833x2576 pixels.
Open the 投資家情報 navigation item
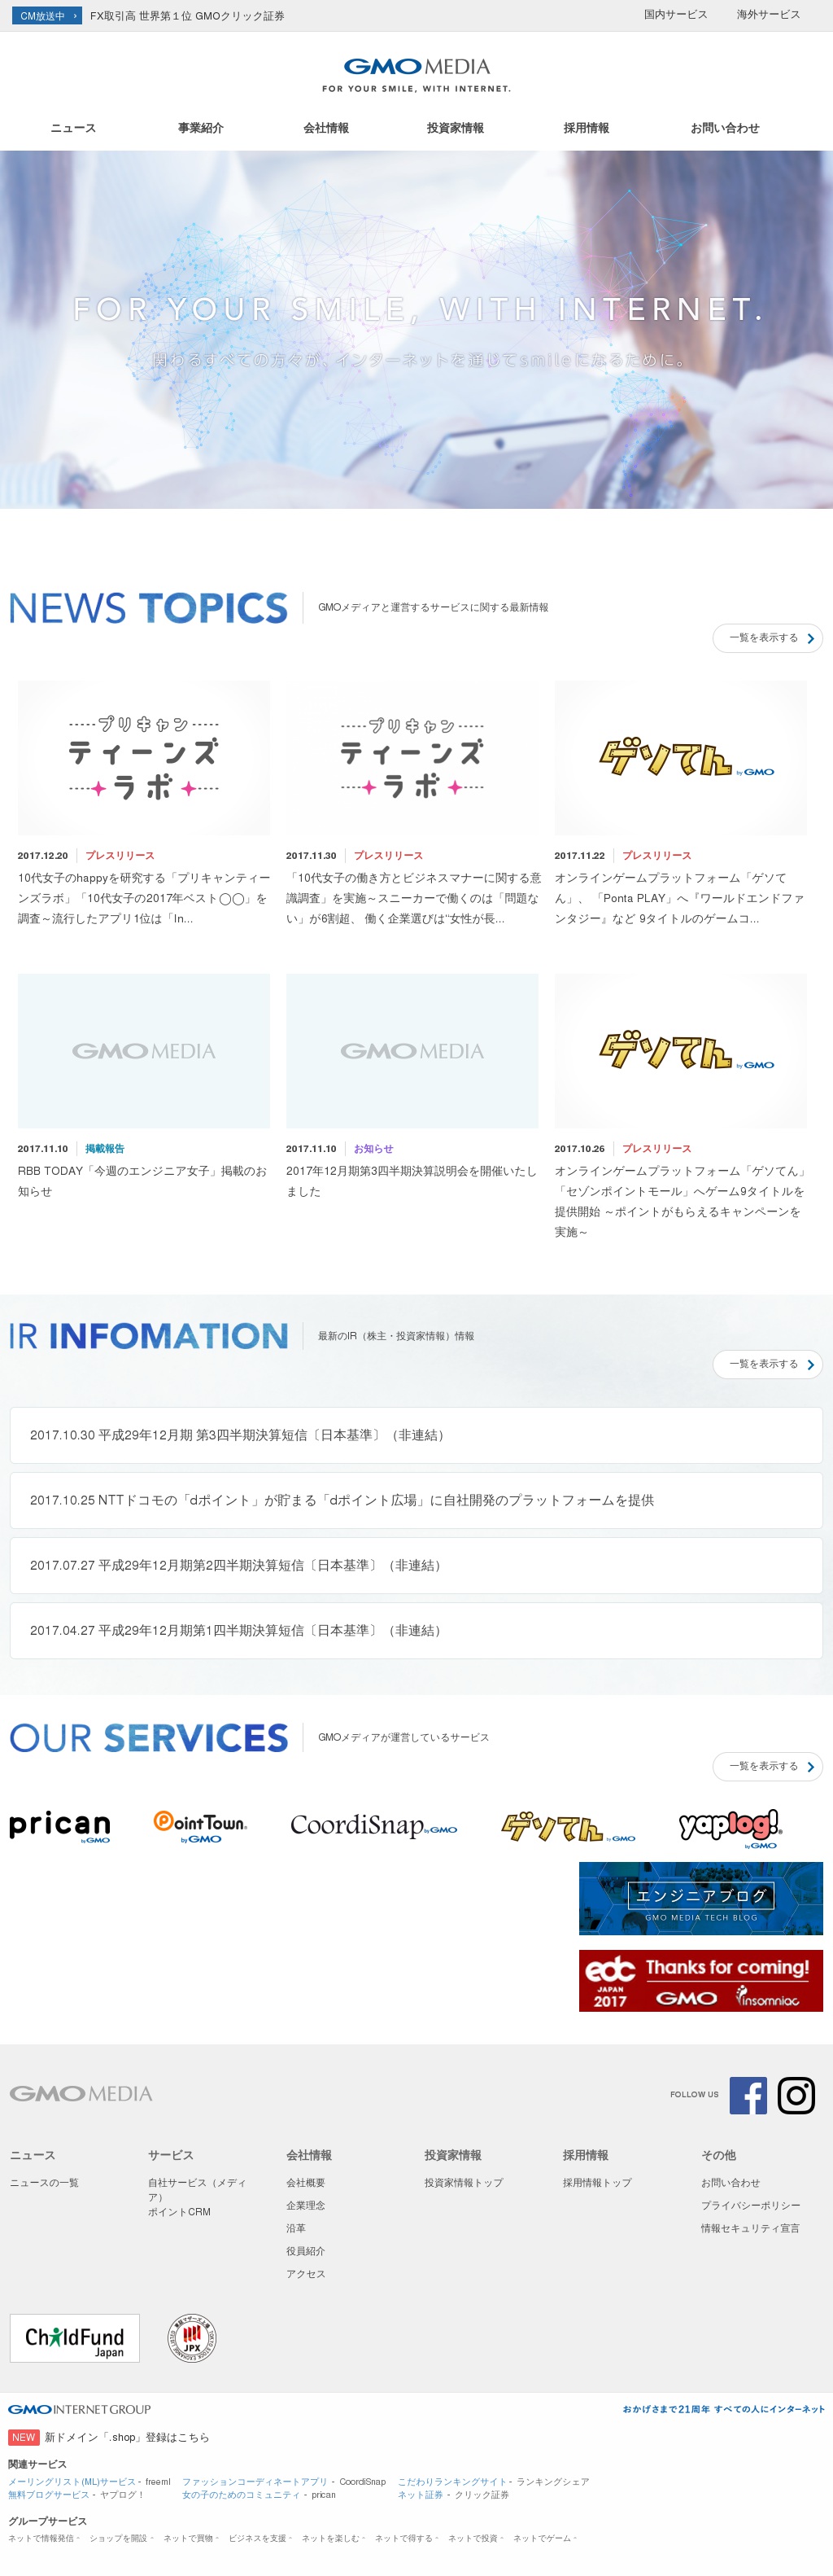456,128
